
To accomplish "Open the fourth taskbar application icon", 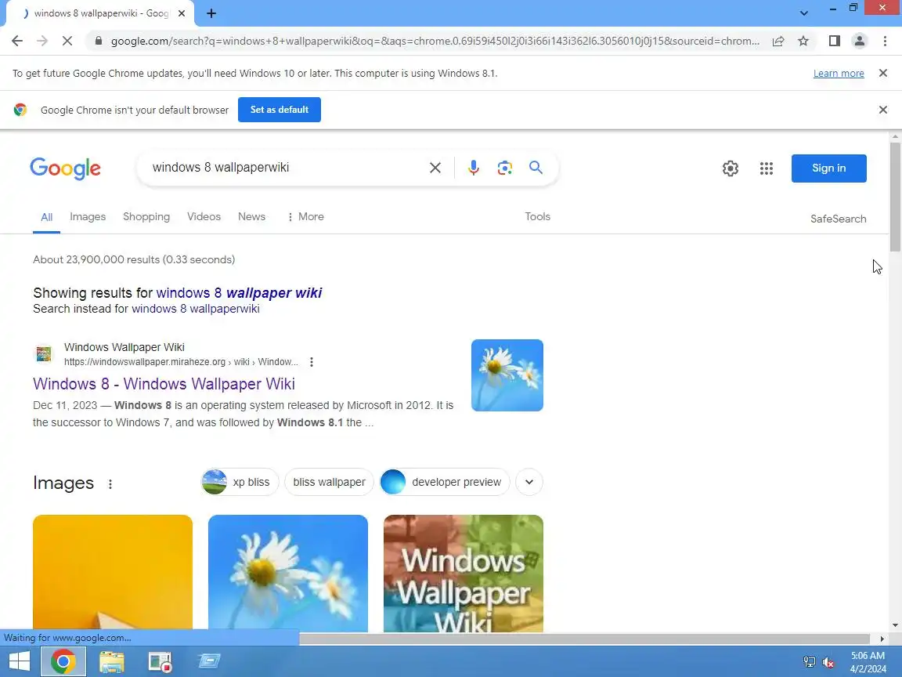I will [209, 661].
